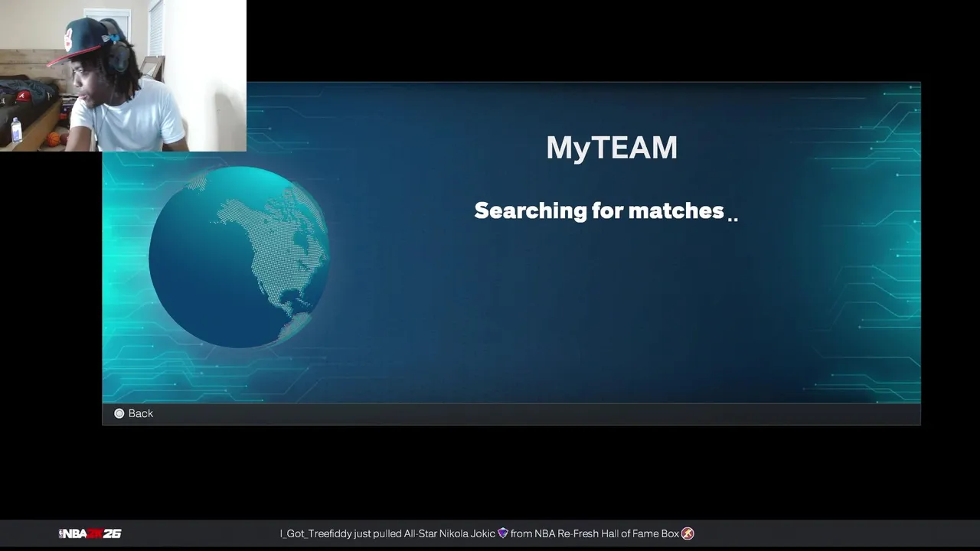
Task: Click the MyTEAM heading
Action: [612, 148]
